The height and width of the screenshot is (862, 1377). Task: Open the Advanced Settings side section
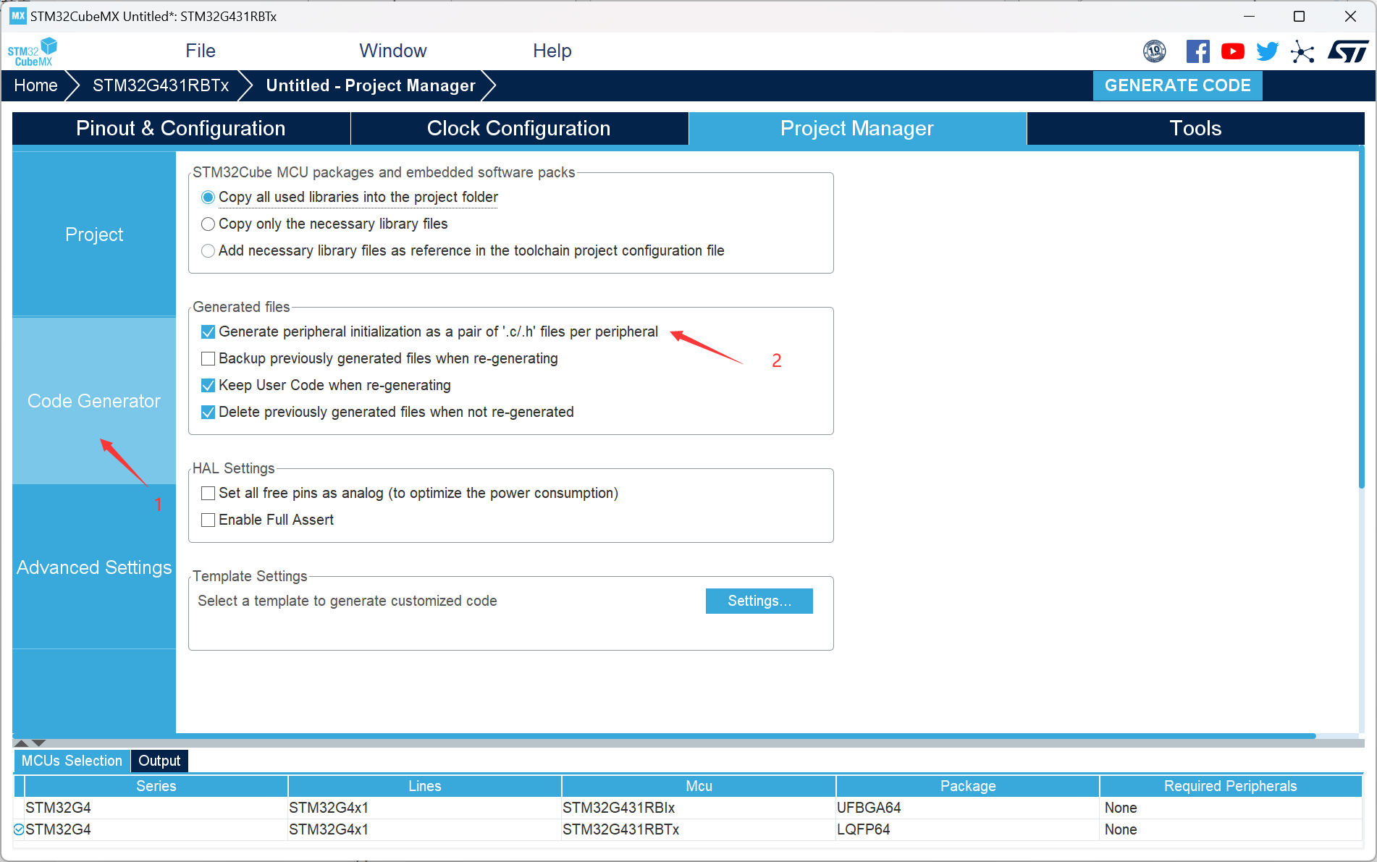point(94,567)
